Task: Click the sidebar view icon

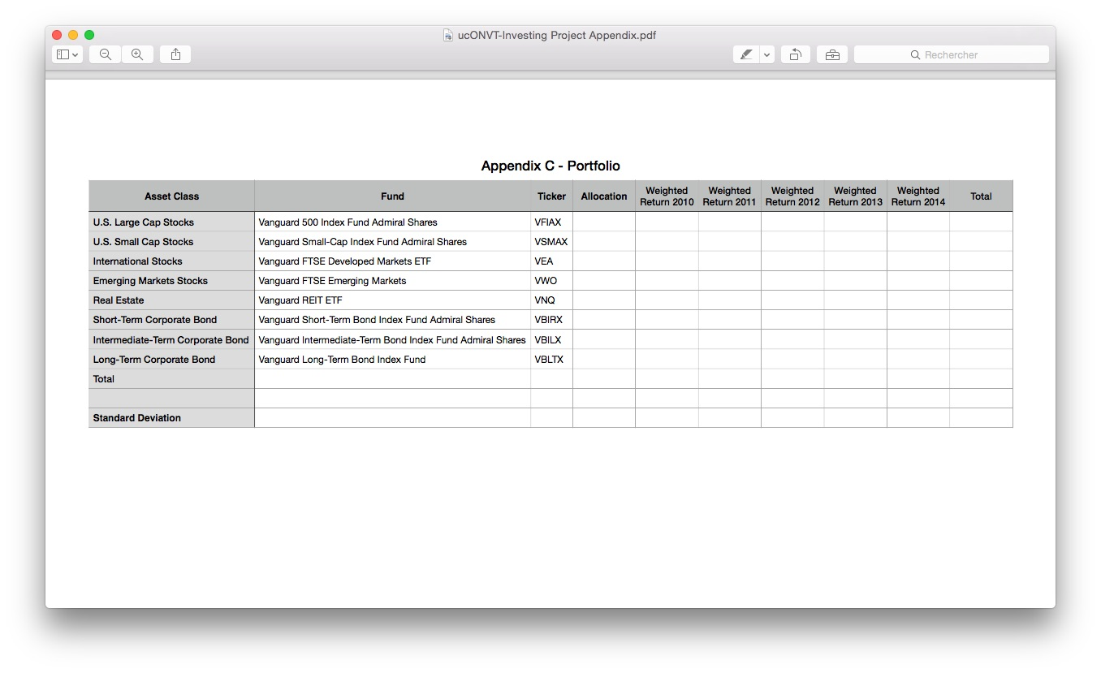Action: 63,54
